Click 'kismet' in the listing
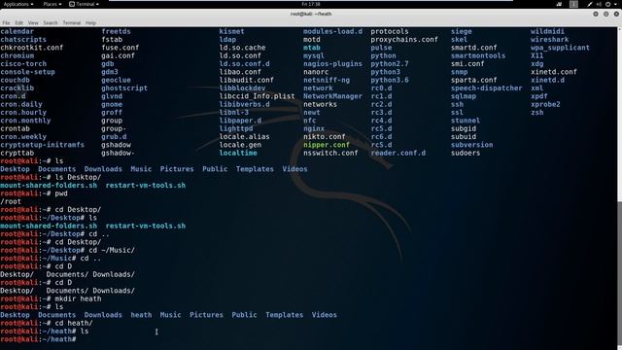The image size is (622, 350). 231,31
